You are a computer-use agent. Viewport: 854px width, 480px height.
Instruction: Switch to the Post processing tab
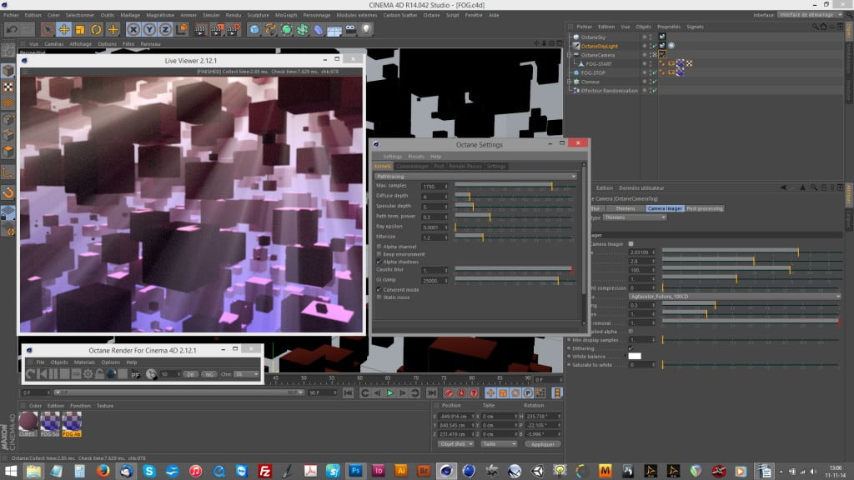705,208
